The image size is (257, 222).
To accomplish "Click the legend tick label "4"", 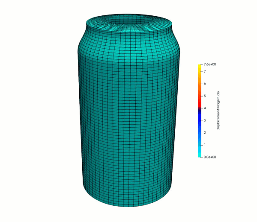I will tap(205, 108).
